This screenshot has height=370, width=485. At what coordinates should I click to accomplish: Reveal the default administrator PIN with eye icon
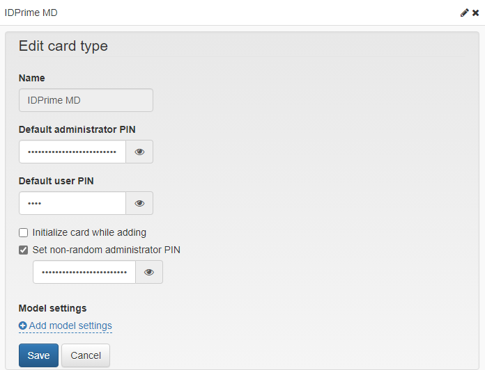click(139, 152)
